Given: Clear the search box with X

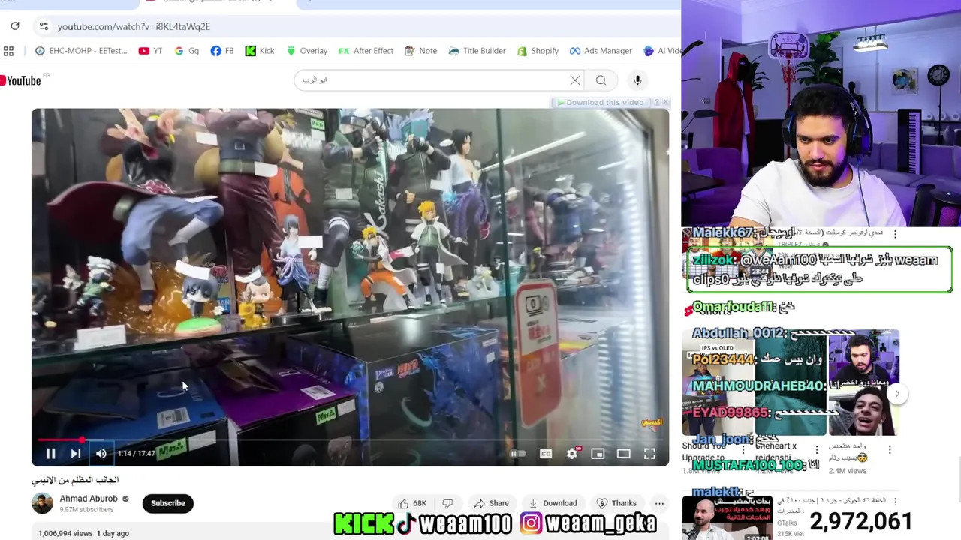Looking at the screenshot, I should [575, 80].
